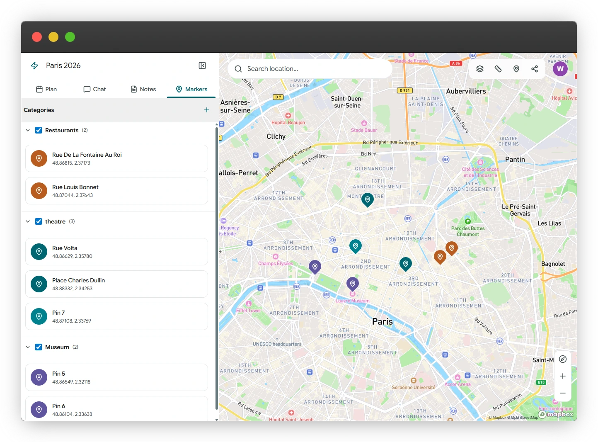Collapse the Museum category chevron
Image resolution: width=598 pixels, height=442 pixels.
point(28,347)
